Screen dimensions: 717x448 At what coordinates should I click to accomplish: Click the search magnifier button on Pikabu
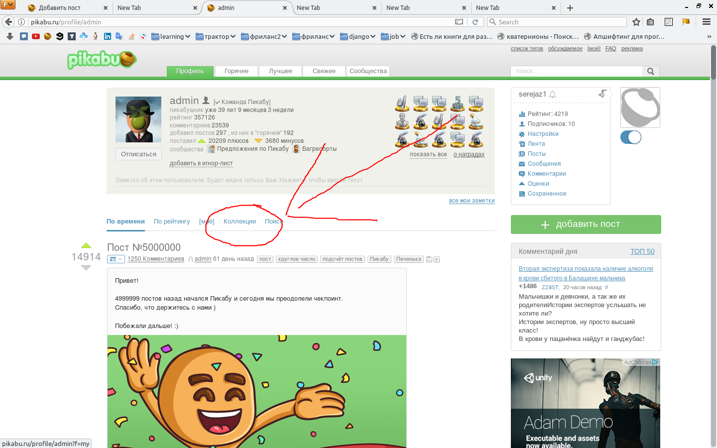point(650,71)
